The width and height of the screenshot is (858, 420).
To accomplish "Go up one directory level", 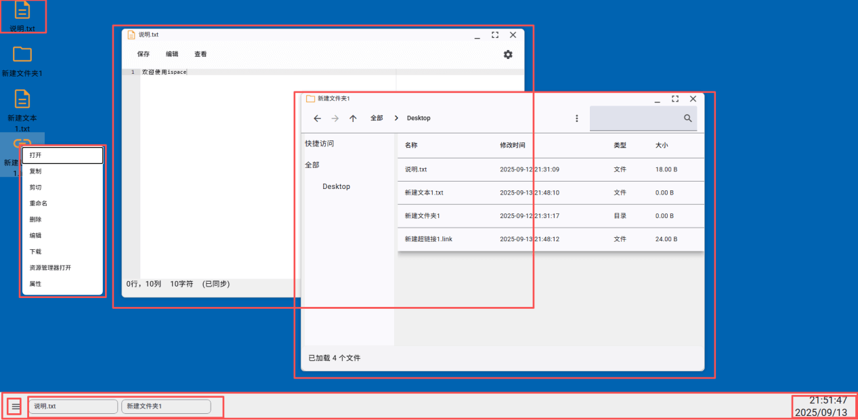I will point(353,118).
